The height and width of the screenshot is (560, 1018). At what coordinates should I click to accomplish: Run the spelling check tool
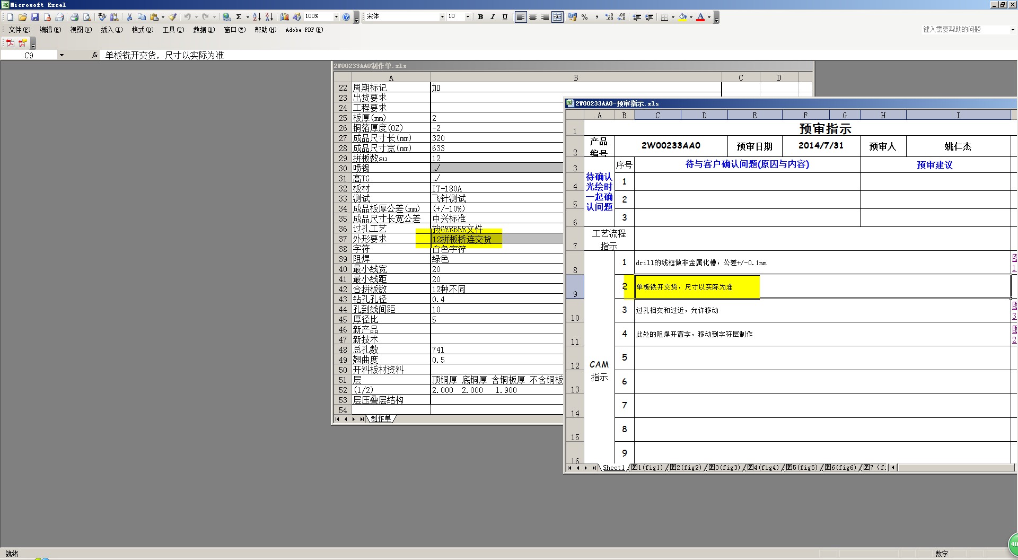coord(102,17)
